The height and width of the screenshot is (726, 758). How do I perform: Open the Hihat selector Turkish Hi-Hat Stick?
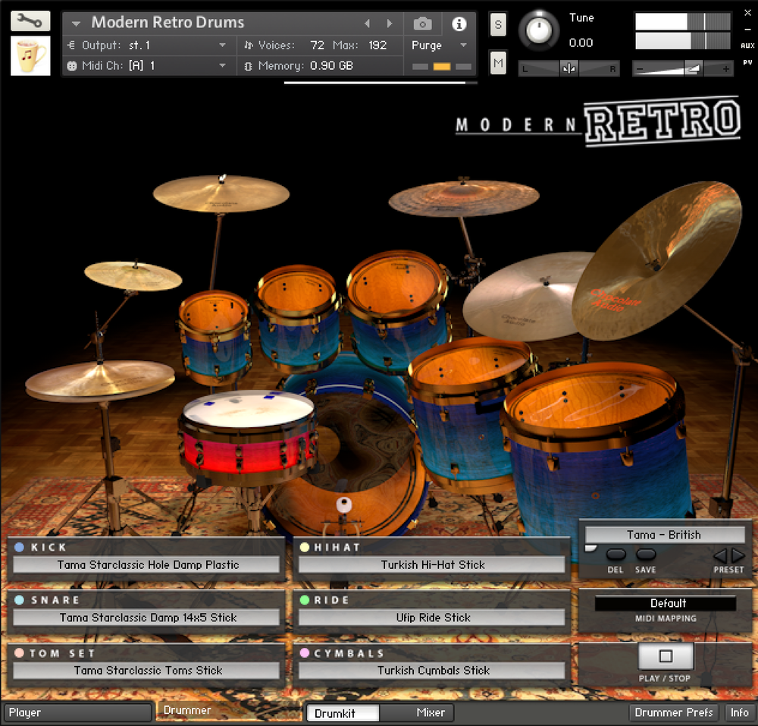[432, 564]
